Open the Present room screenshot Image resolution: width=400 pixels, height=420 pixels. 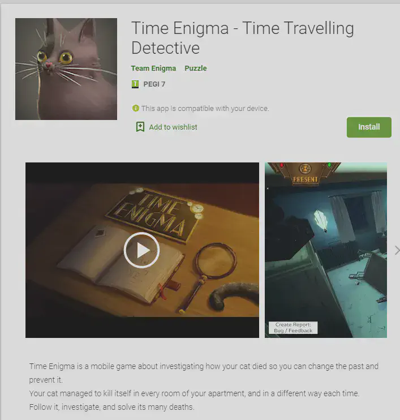326,250
